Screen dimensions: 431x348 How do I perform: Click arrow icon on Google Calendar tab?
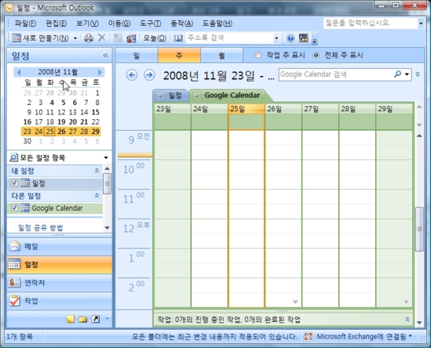point(196,96)
